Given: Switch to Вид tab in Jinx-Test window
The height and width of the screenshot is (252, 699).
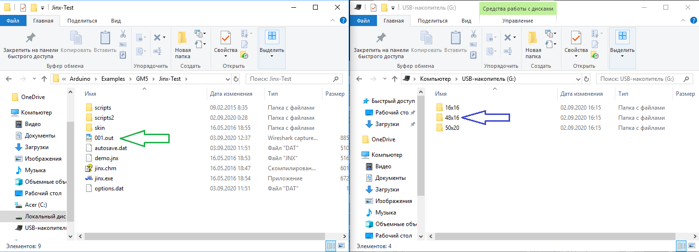Looking at the screenshot, I should pyautogui.click(x=116, y=21).
